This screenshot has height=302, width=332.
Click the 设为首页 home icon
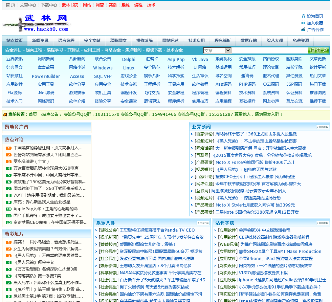[303, 16]
